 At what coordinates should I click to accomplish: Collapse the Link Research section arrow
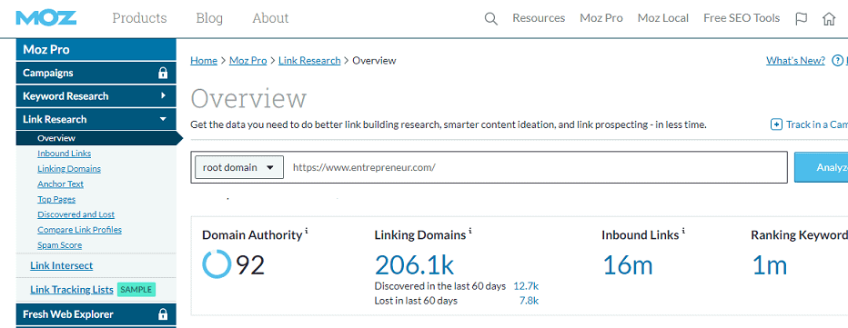164,119
